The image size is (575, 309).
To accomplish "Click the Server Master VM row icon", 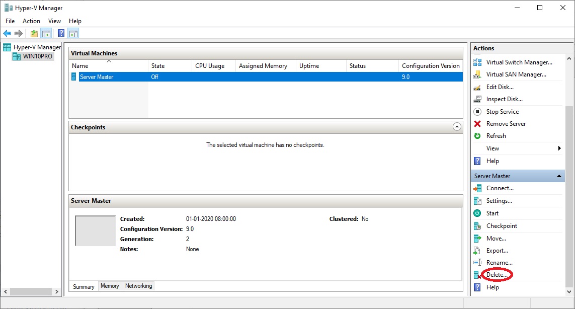I will click(x=74, y=76).
